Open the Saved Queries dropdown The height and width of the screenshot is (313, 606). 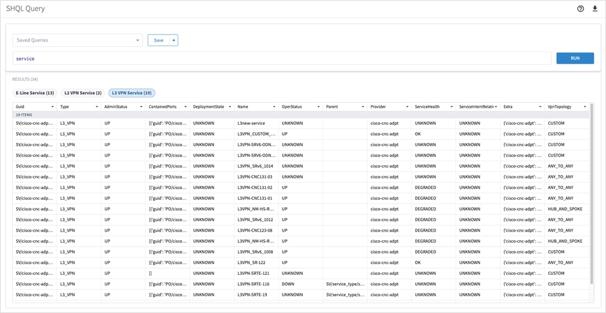point(78,40)
